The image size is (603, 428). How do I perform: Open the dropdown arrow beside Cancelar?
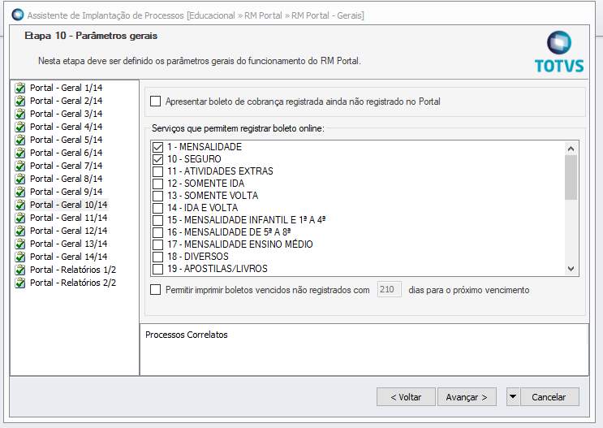(512, 396)
